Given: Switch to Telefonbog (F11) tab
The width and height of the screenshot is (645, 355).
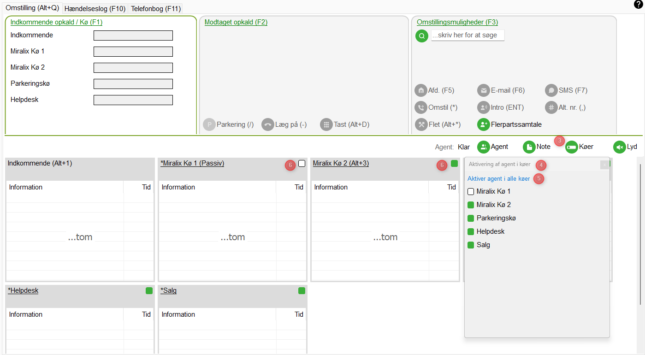Looking at the screenshot, I should point(156,9).
